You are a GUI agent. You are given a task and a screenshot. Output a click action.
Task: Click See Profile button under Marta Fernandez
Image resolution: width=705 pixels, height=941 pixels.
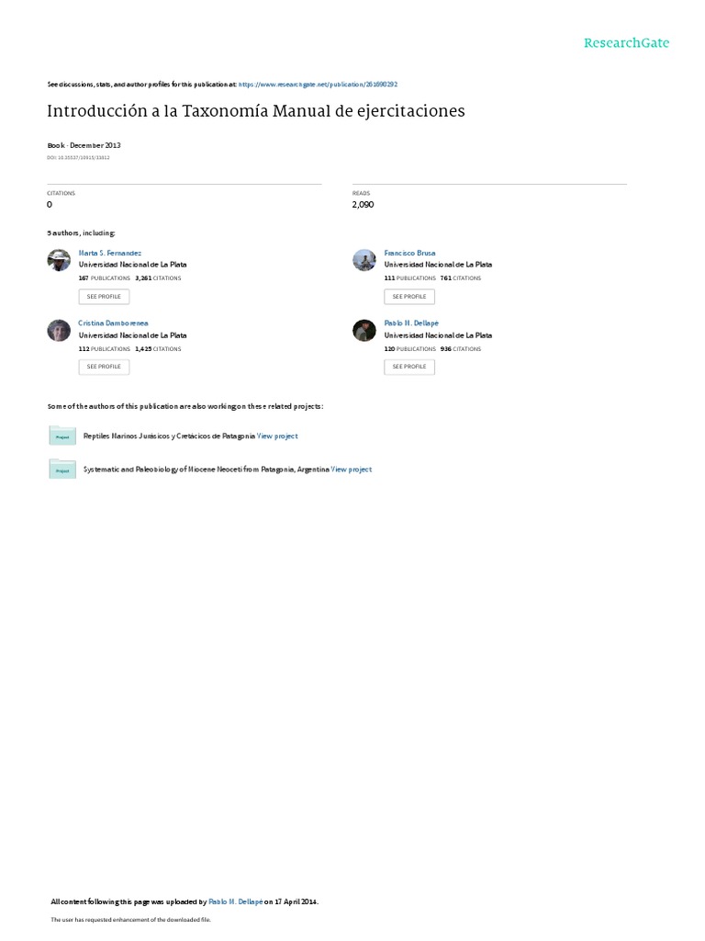104,297
